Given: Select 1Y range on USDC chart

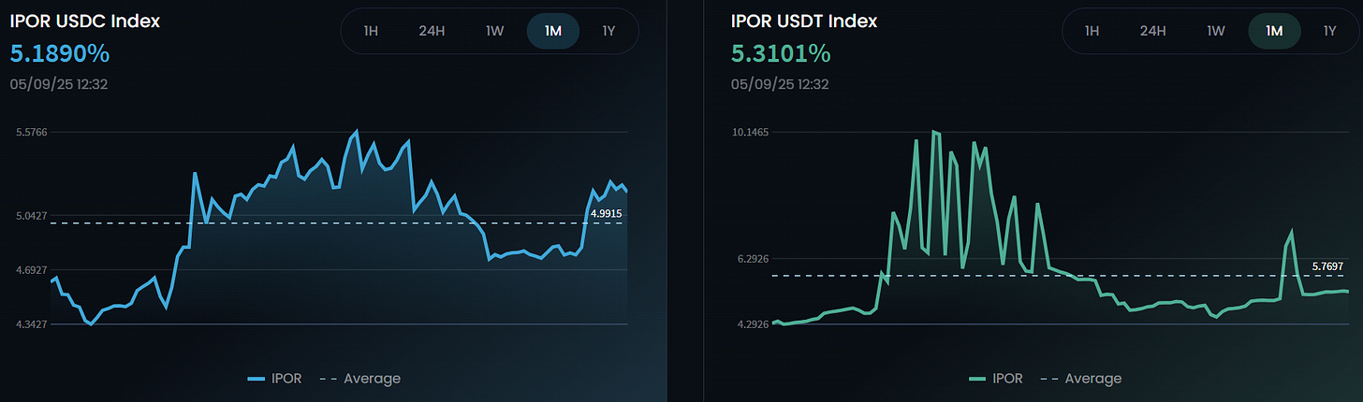Looking at the screenshot, I should (608, 31).
